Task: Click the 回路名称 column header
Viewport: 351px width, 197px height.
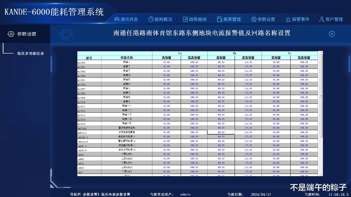Action: (127, 58)
